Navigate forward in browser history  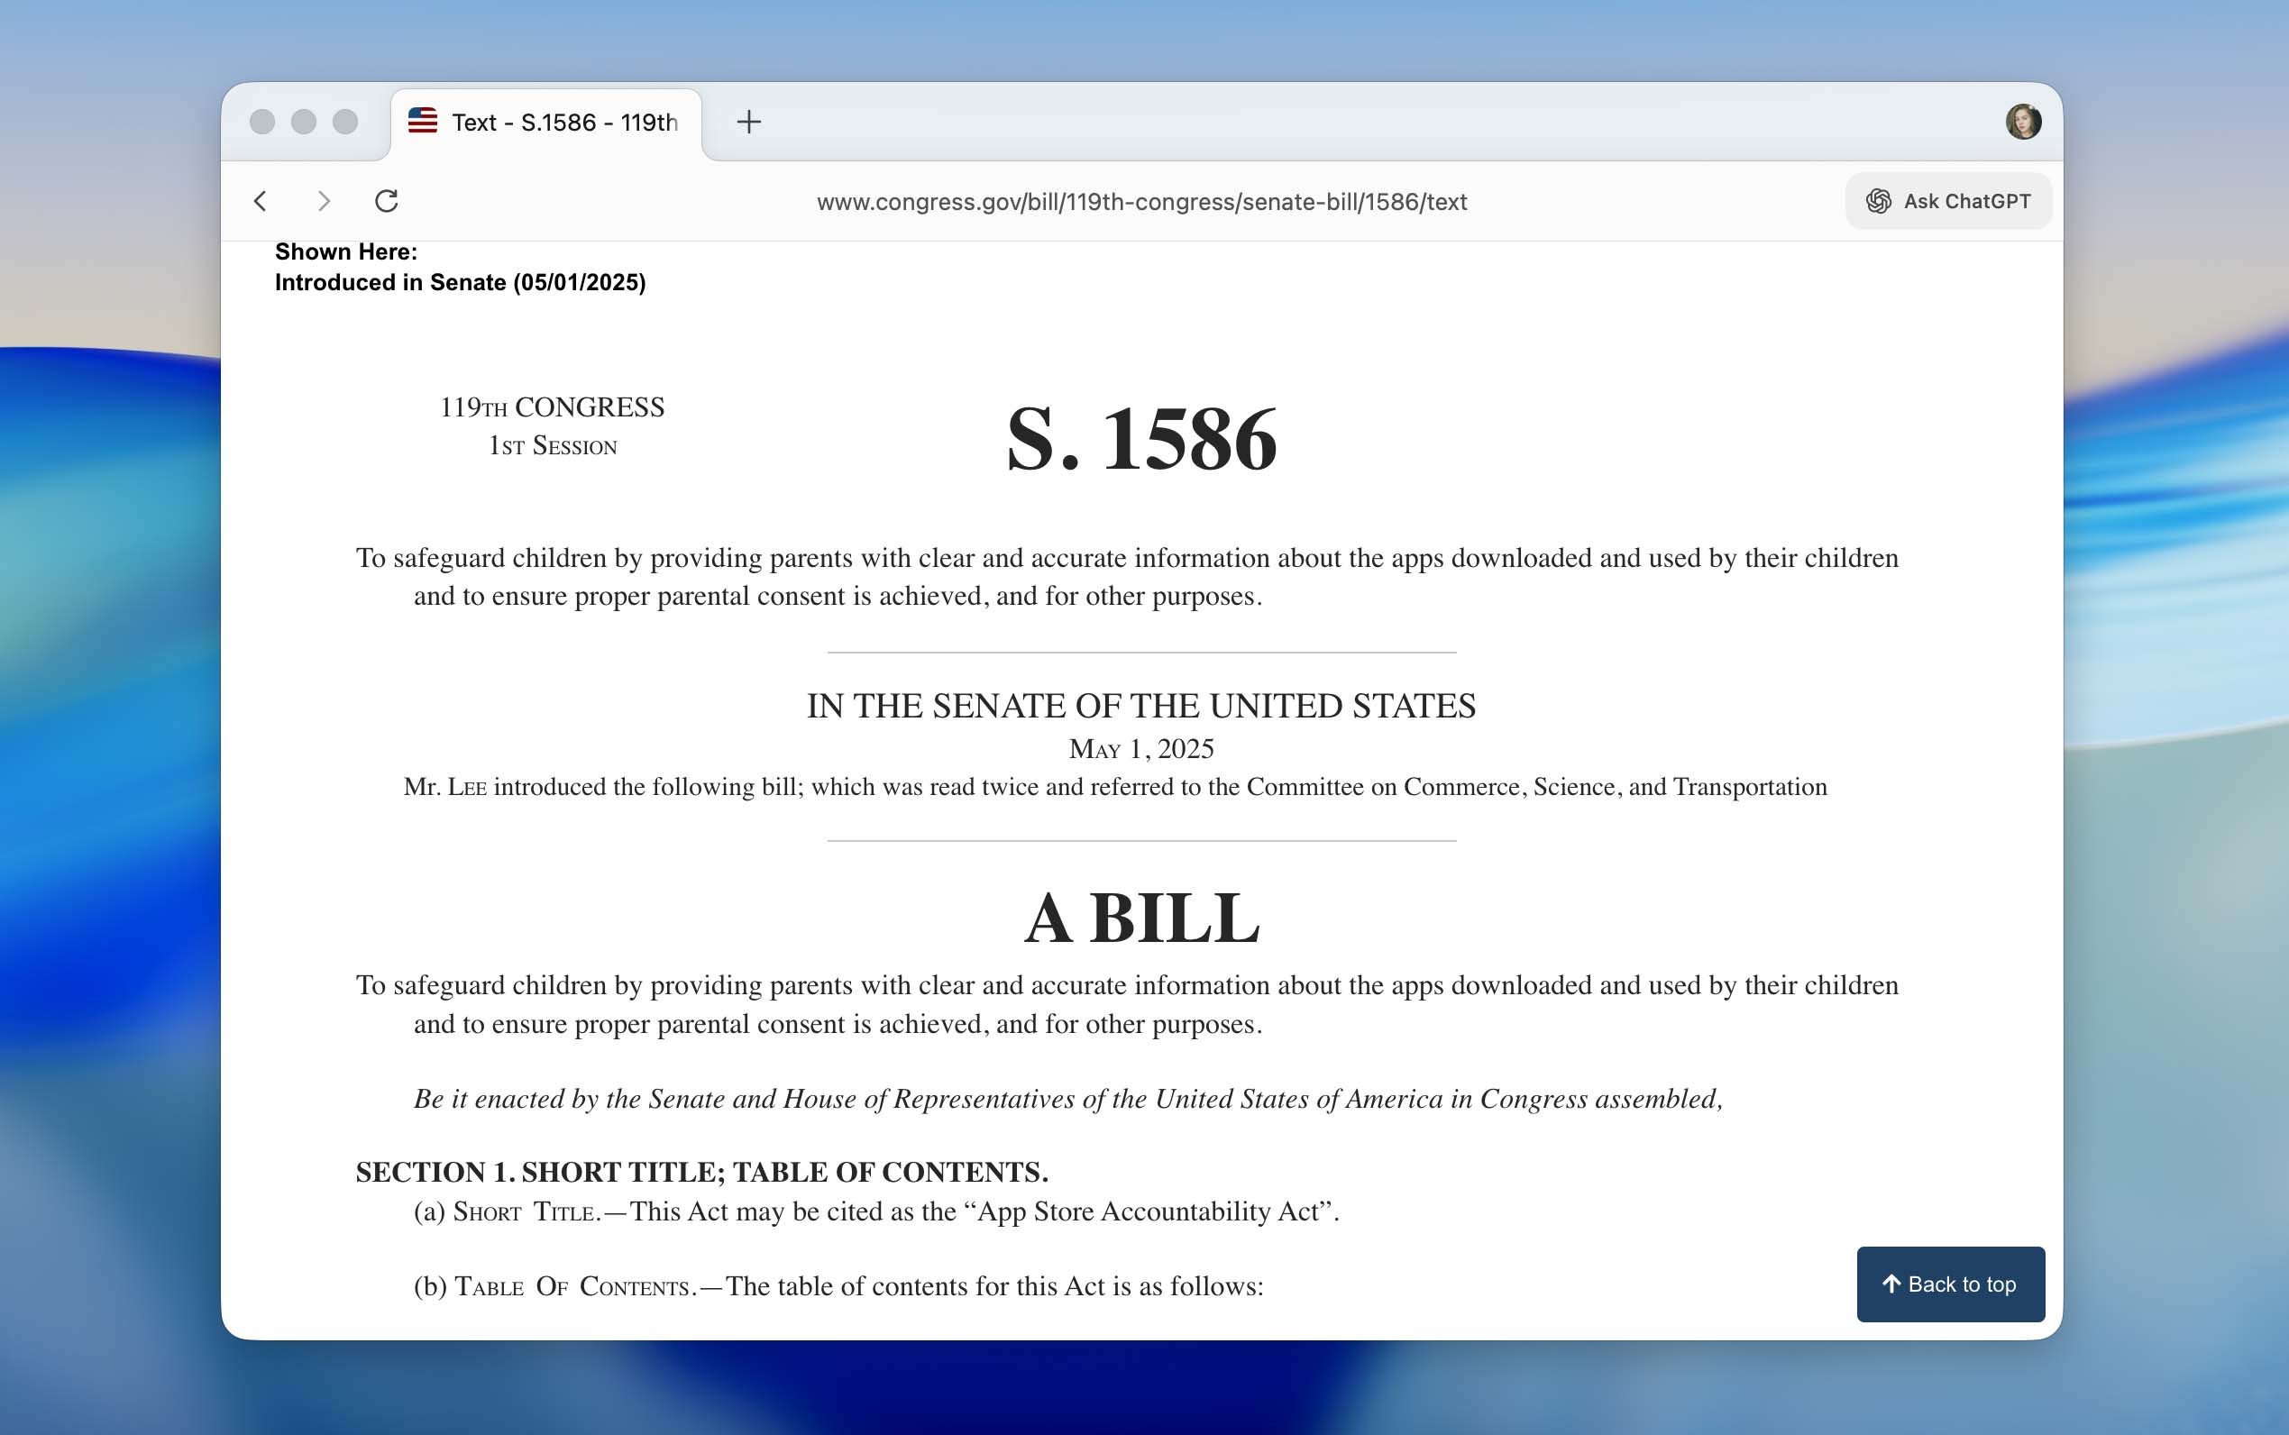[x=324, y=200]
